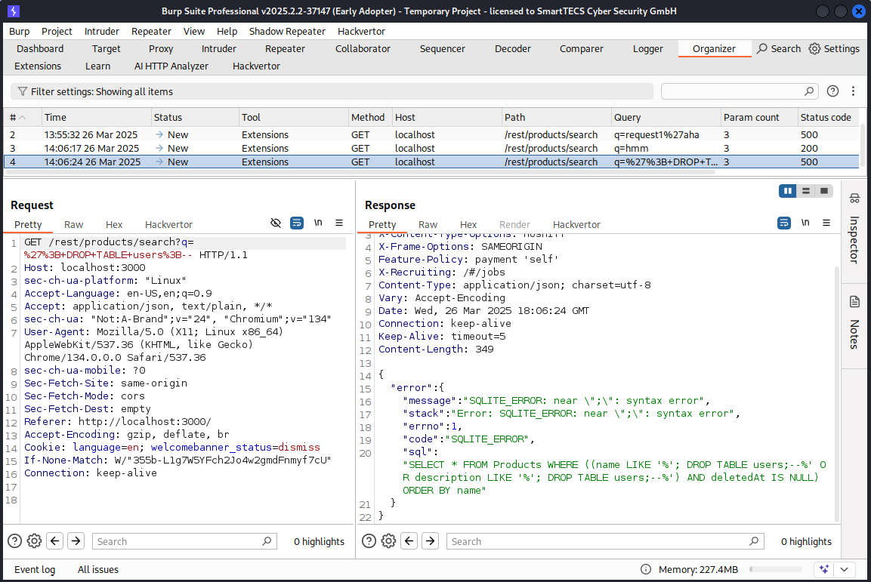Image resolution: width=871 pixels, height=582 pixels.
Task: Sort by Time column header
Action: [x=97, y=117]
